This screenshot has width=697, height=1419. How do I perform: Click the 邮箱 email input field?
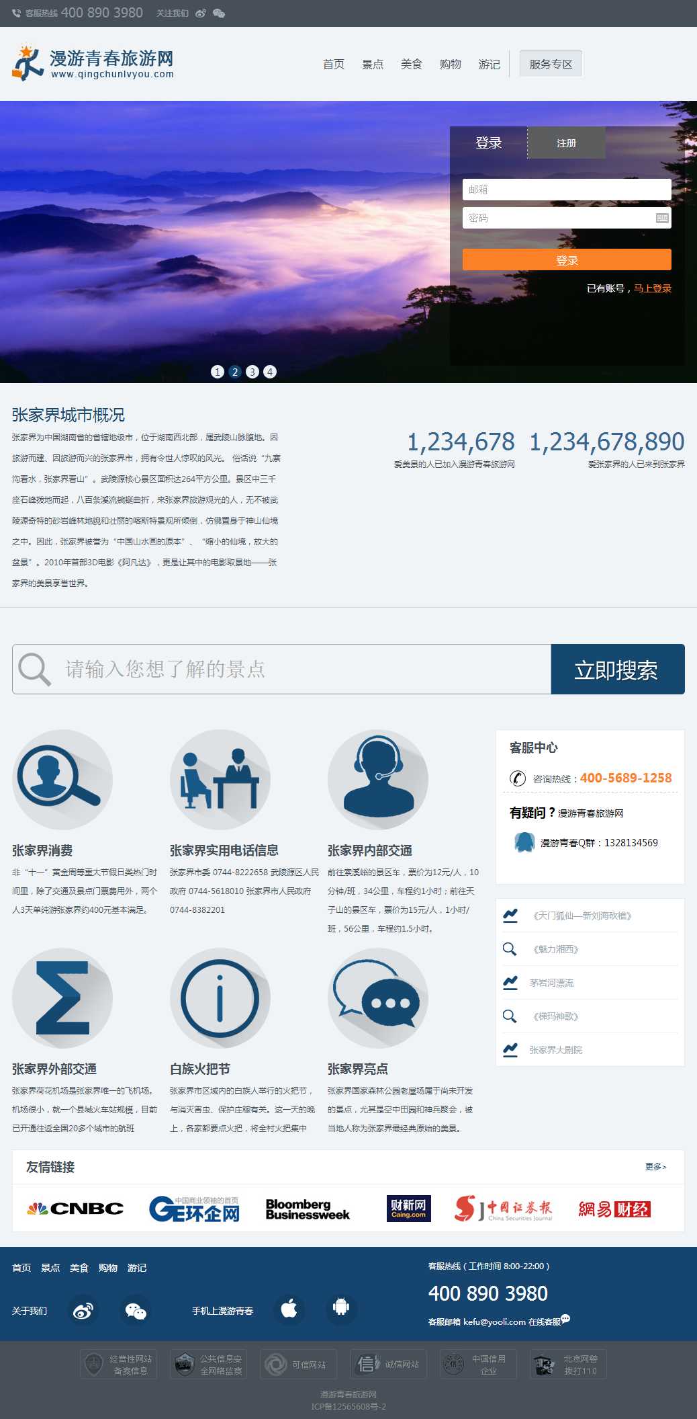click(x=566, y=190)
